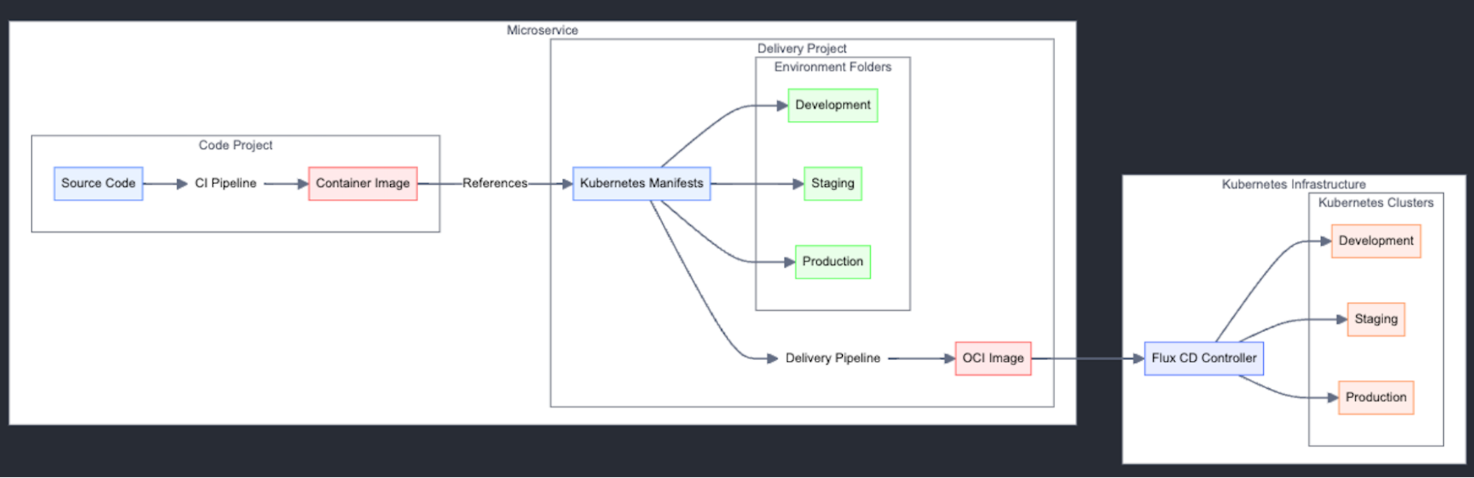Click the Delivery Project group title
Screen dimensions: 1474x478
click(x=802, y=49)
